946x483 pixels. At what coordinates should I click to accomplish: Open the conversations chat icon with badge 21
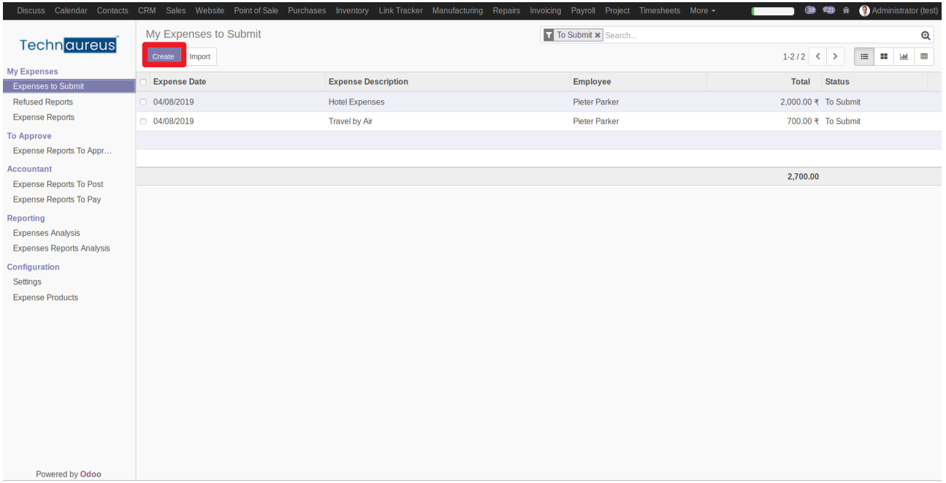coord(829,10)
